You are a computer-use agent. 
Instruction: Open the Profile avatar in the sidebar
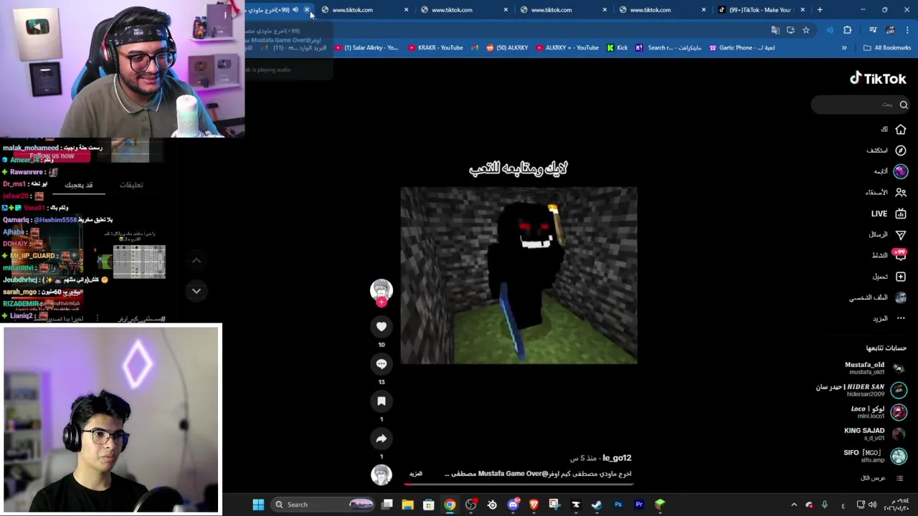coord(901,297)
